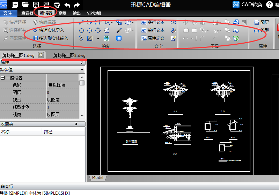Insert a table with the grid icon

pos(119,38)
